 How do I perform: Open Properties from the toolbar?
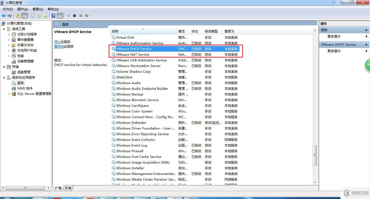tap(33, 16)
